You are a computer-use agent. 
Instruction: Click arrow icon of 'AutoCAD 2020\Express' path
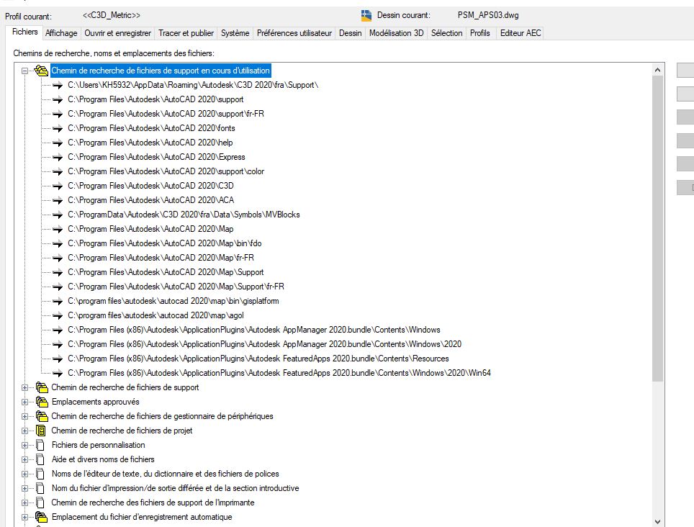click(58, 157)
